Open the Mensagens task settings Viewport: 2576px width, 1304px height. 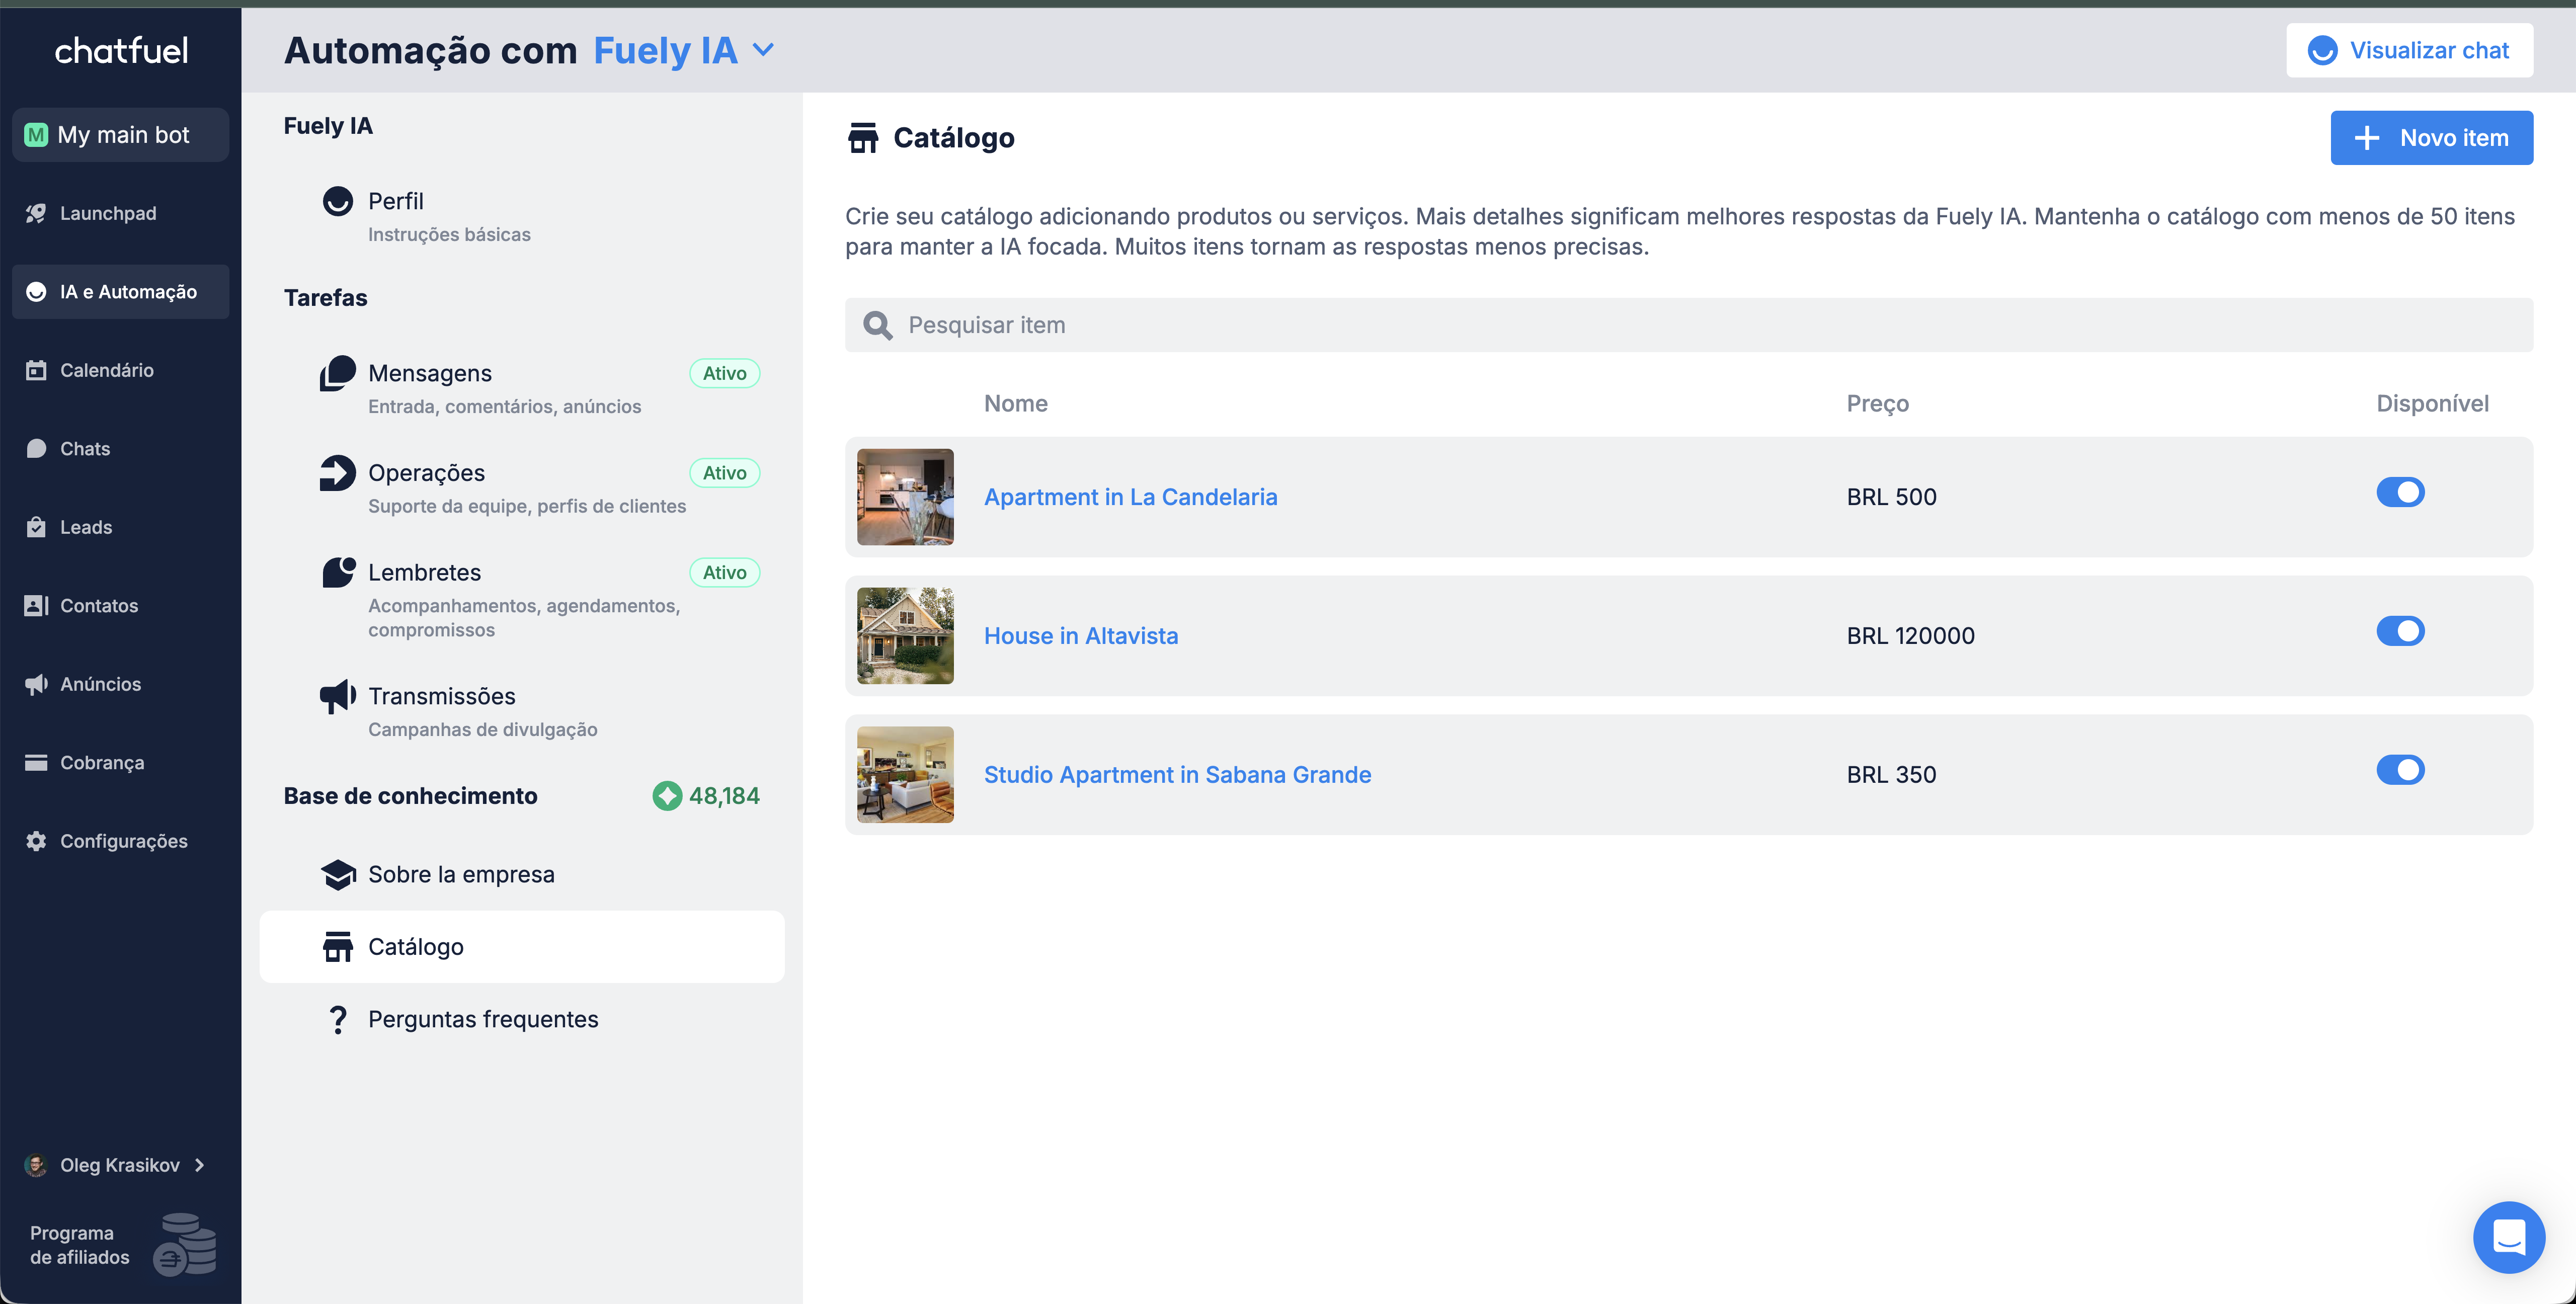click(x=430, y=374)
